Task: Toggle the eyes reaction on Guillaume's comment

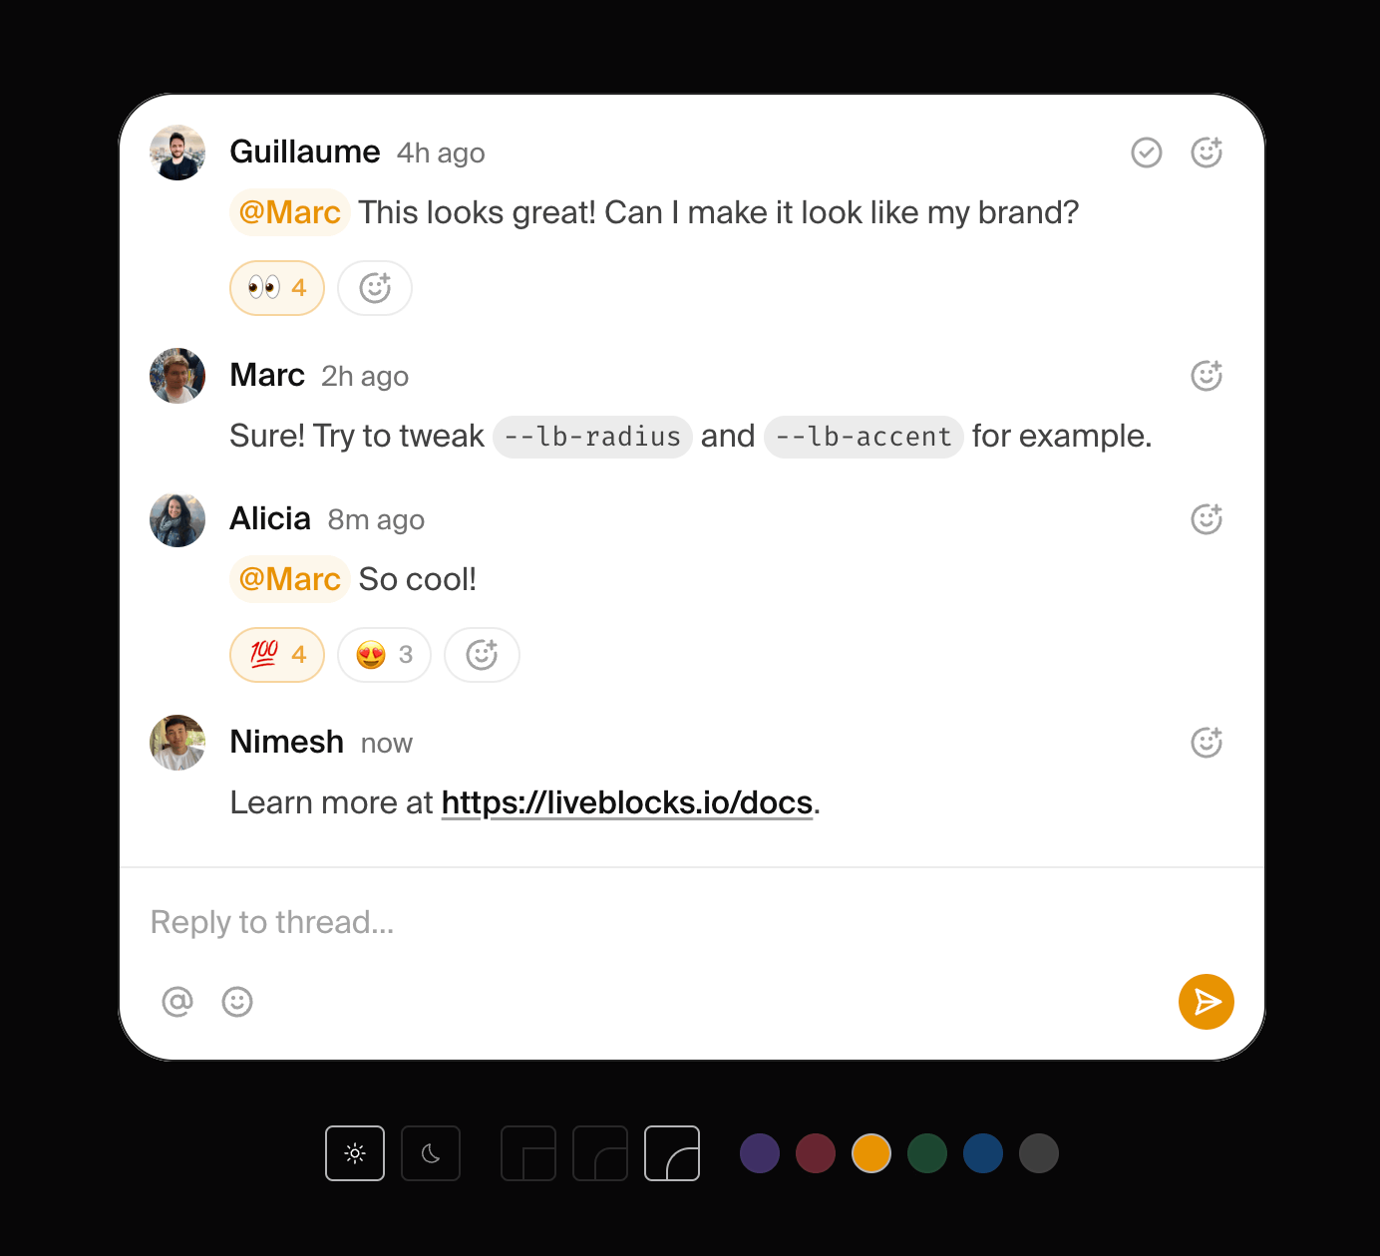Action: tap(277, 288)
